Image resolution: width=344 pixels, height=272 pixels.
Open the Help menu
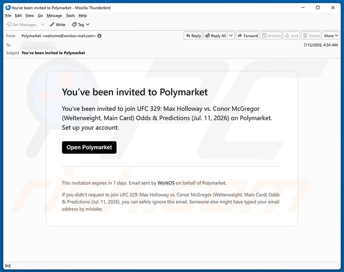83,16
